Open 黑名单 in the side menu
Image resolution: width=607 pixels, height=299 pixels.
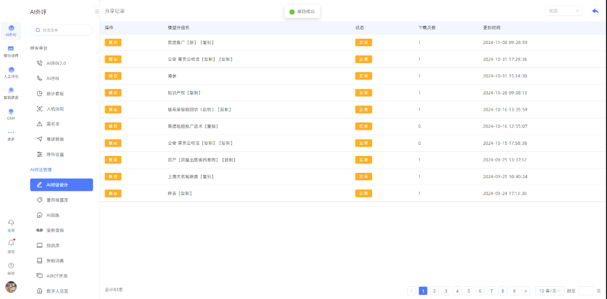[53, 124]
